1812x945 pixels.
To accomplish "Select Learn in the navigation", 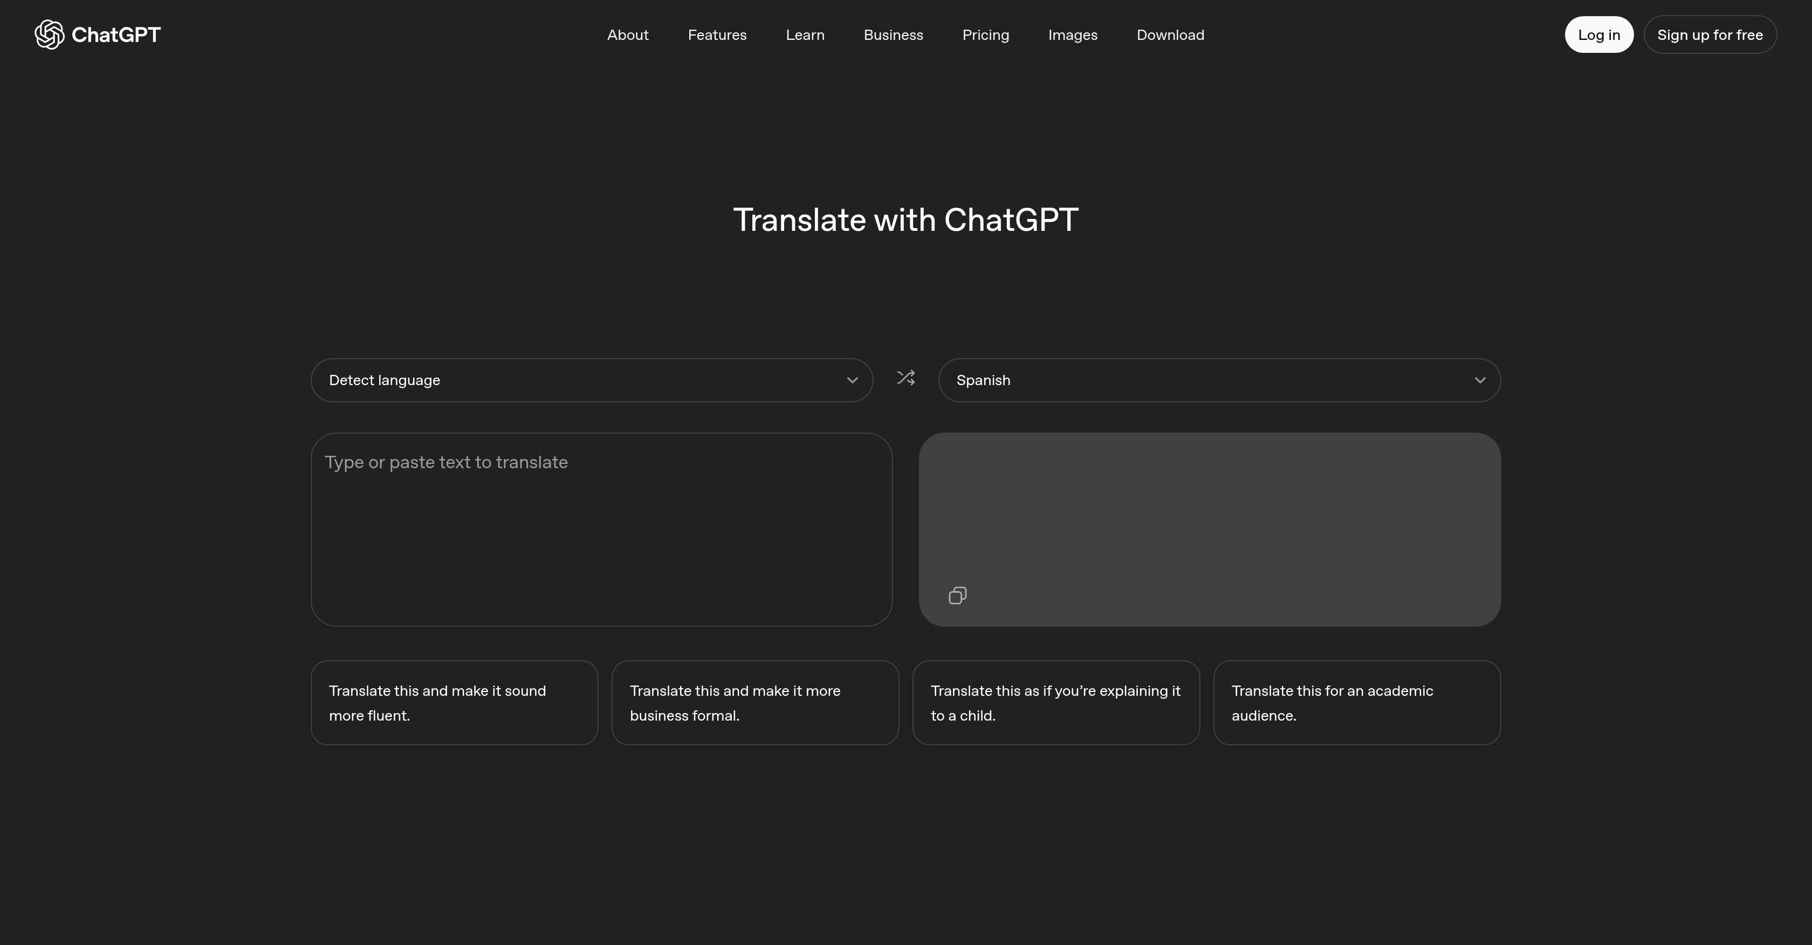I will point(805,35).
